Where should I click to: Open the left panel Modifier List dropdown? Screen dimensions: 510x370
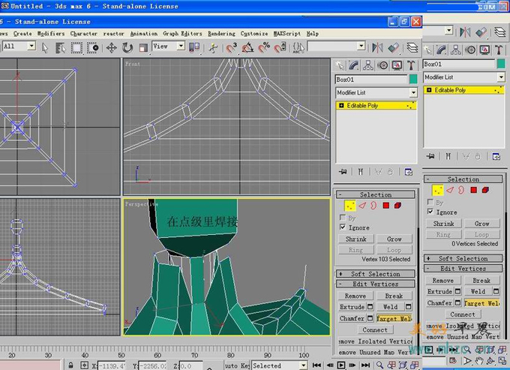(x=412, y=93)
